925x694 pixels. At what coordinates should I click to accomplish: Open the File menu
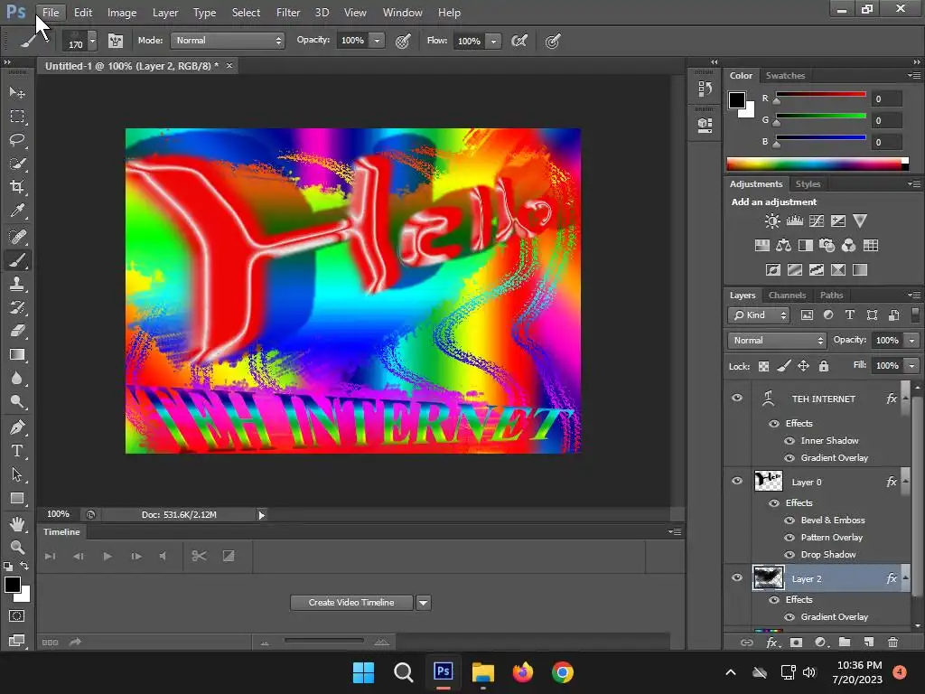click(x=51, y=13)
